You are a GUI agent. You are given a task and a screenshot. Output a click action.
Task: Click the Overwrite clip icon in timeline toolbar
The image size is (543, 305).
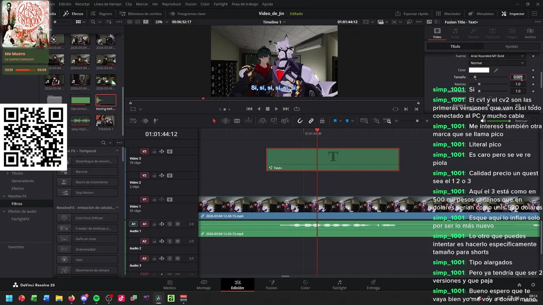(274, 121)
